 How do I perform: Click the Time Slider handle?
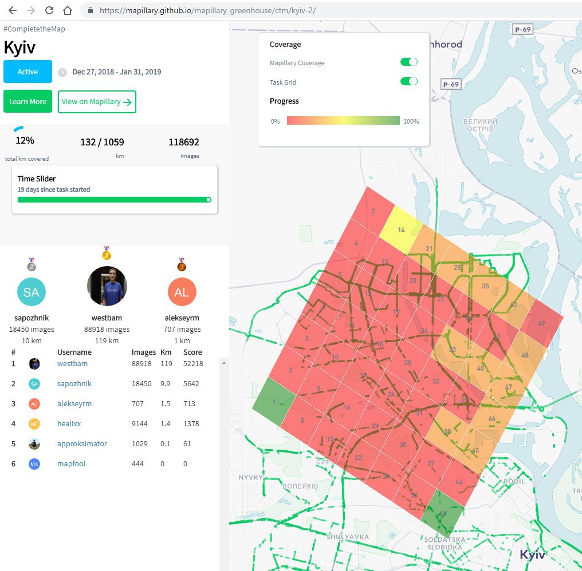pos(209,200)
